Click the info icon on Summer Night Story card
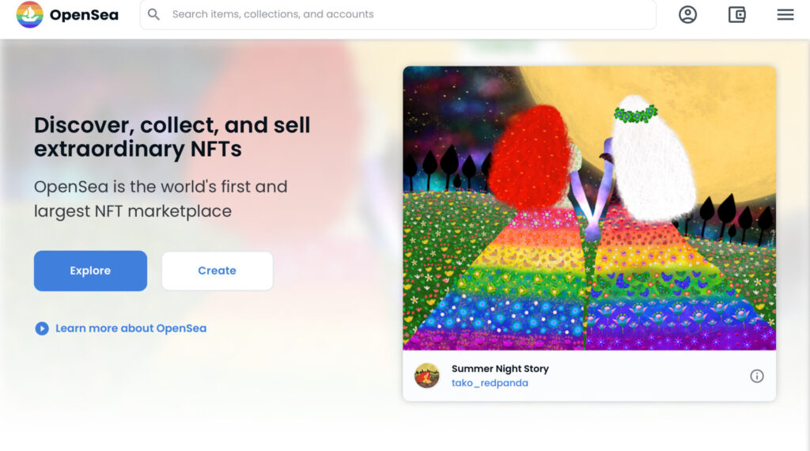 point(757,376)
